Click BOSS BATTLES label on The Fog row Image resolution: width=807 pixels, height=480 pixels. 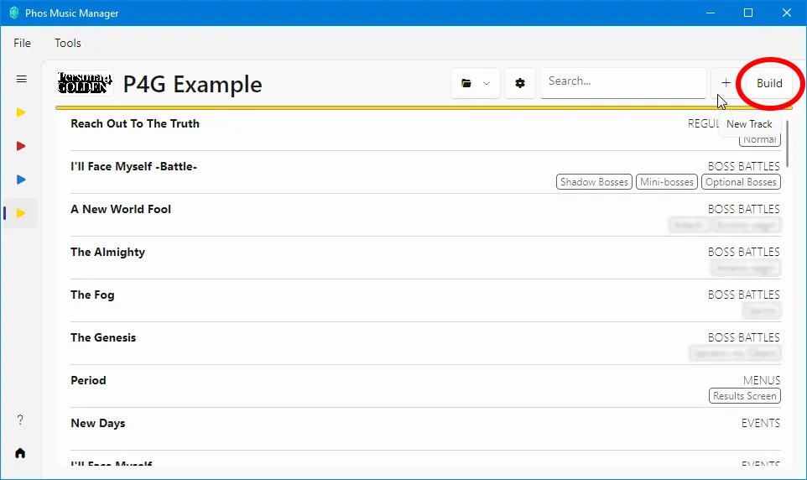point(744,295)
